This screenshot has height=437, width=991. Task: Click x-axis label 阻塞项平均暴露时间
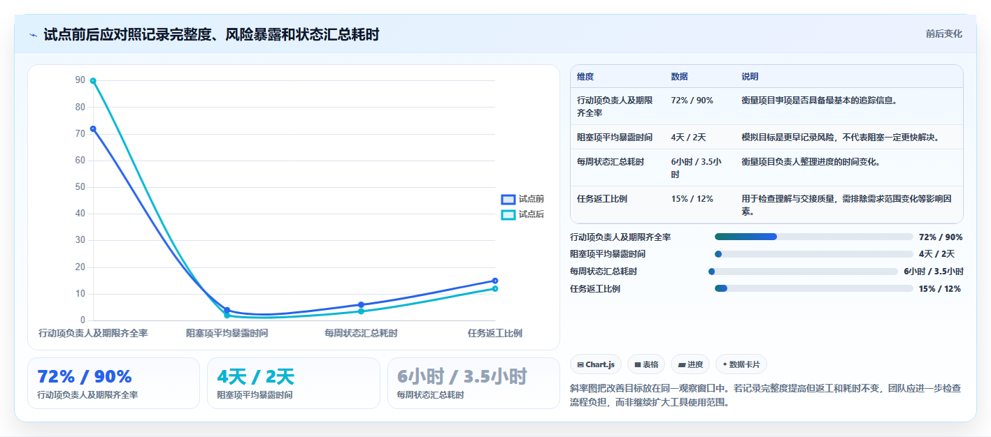[x=227, y=333]
